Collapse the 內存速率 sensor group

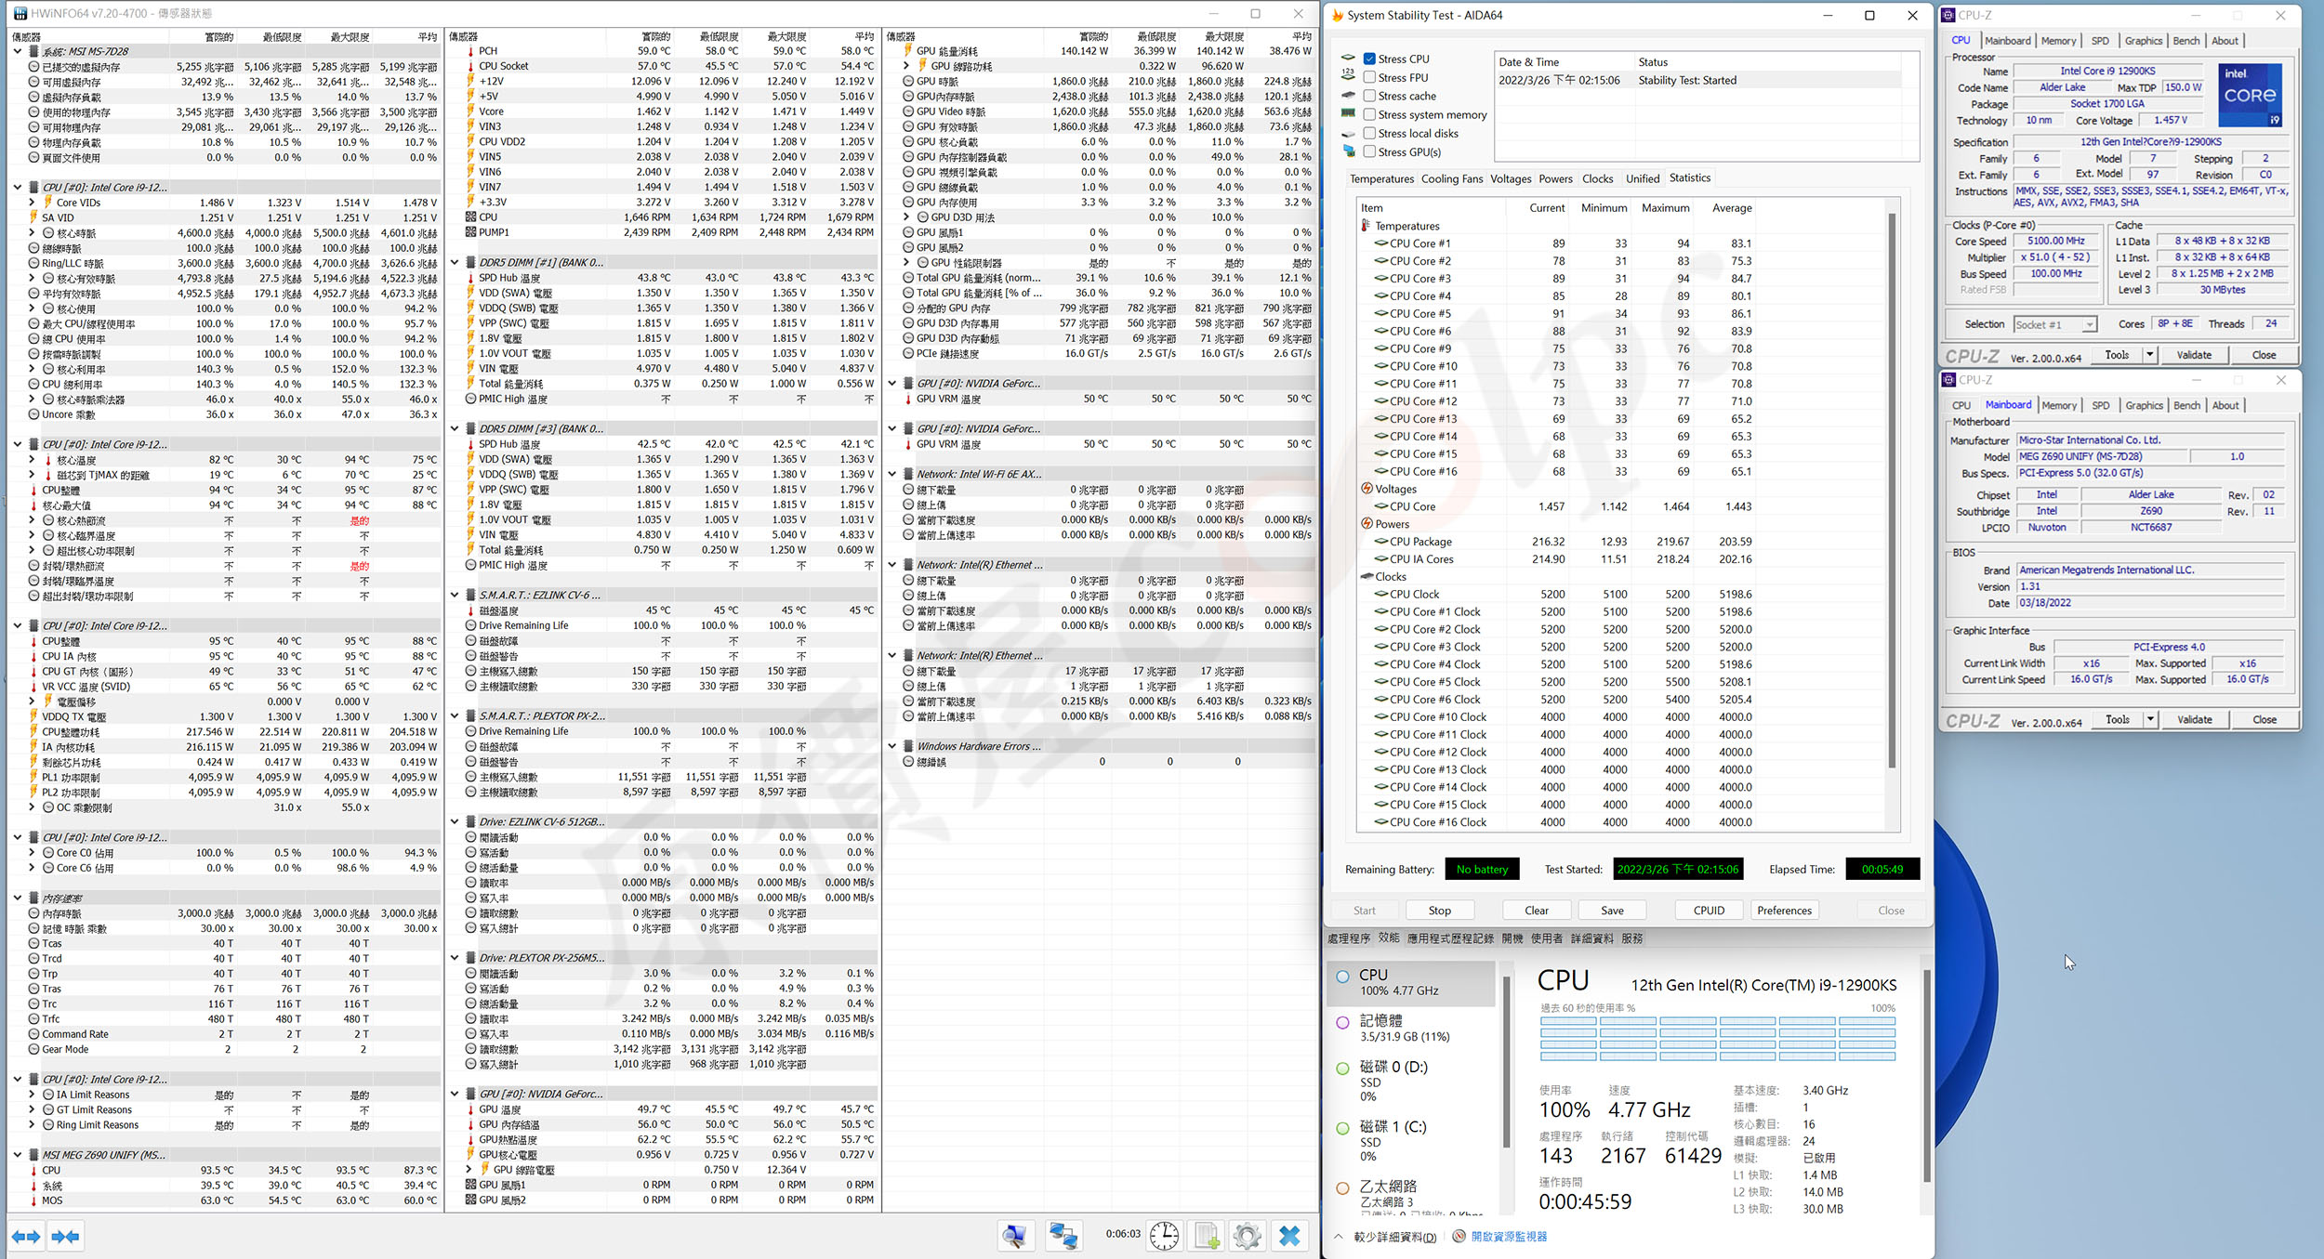point(18,898)
